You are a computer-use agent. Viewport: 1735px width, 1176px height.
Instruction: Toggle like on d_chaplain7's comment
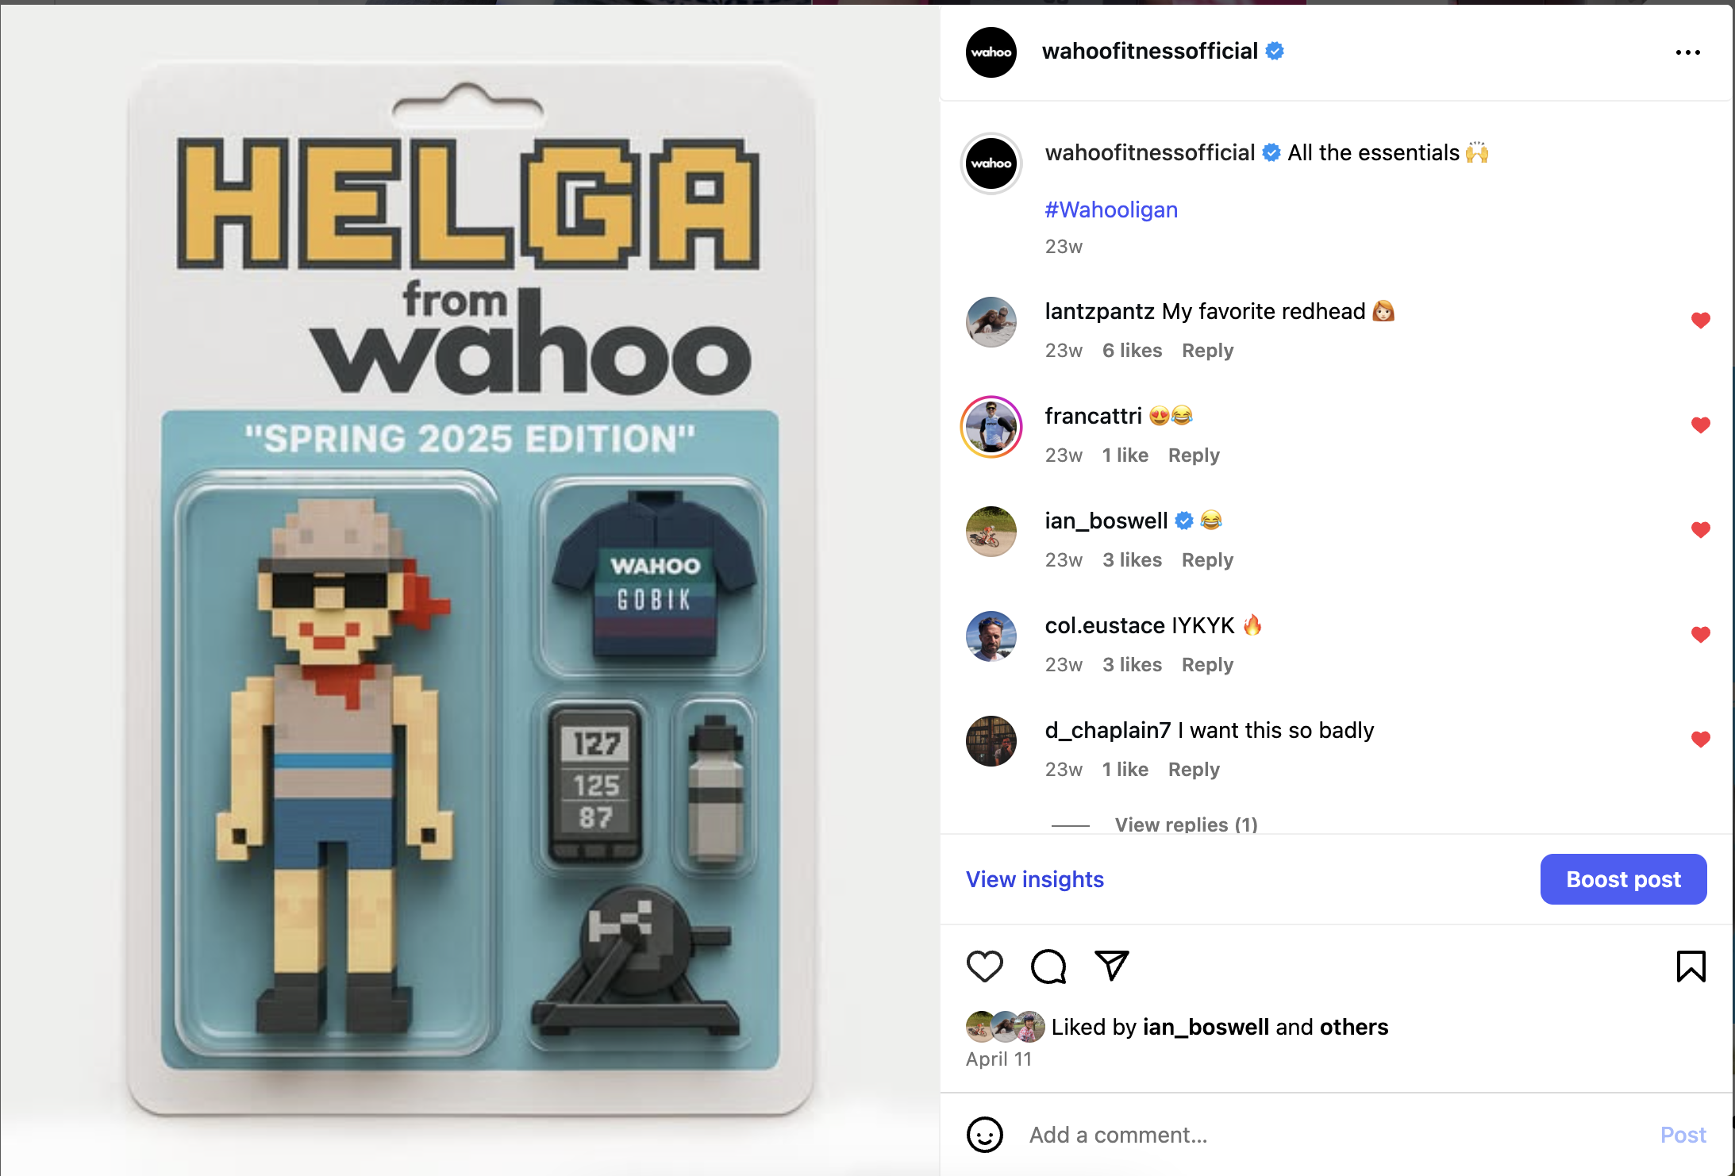click(1700, 740)
